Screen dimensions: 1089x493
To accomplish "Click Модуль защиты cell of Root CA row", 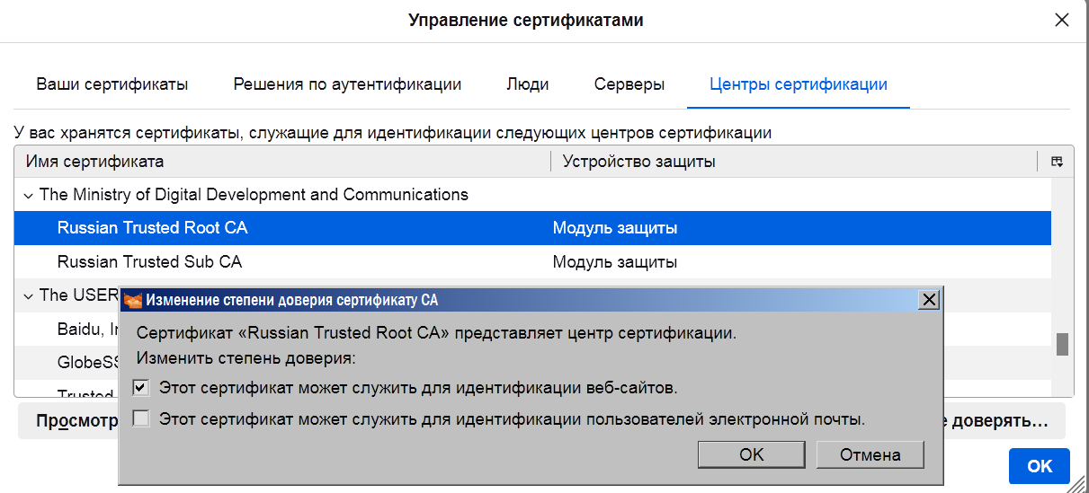I will (615, 228).
